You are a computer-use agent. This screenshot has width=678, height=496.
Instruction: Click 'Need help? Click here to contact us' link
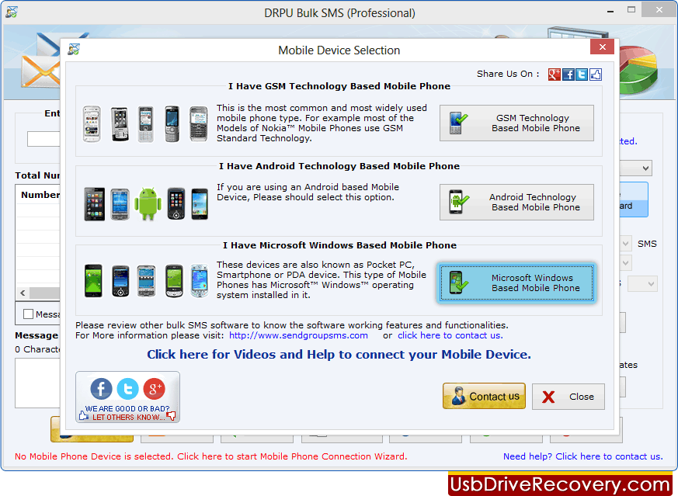582,456
